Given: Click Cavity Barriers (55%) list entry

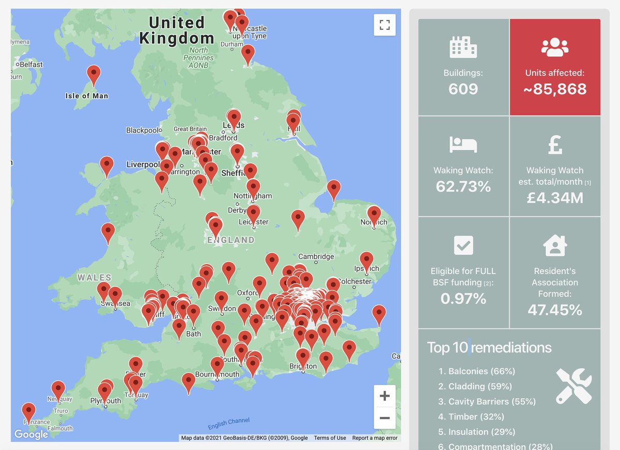Looking at the screenshot, I should [x=492, y=401].
